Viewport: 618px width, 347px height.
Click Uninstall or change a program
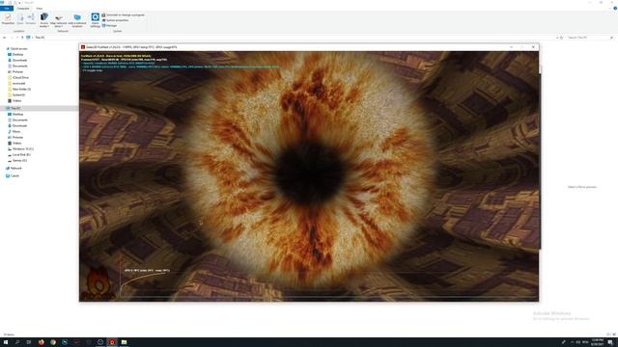[124, 15]
